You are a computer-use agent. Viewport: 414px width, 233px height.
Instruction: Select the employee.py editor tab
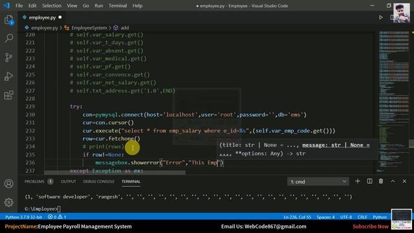click(42, 17)
